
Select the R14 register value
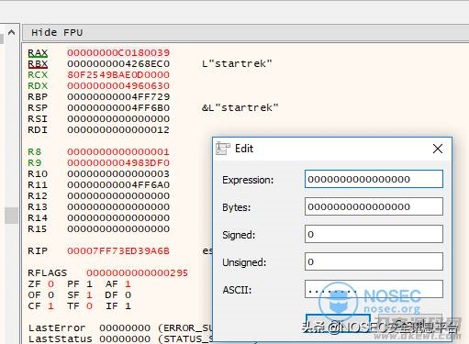pyautogui.click(x=118, y=217)
